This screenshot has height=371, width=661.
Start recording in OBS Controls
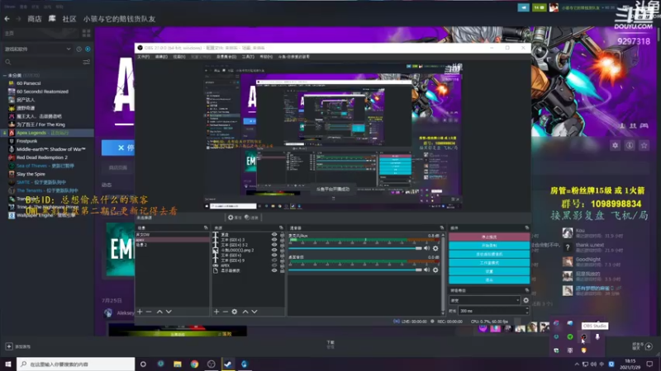(x=489, y=245)
